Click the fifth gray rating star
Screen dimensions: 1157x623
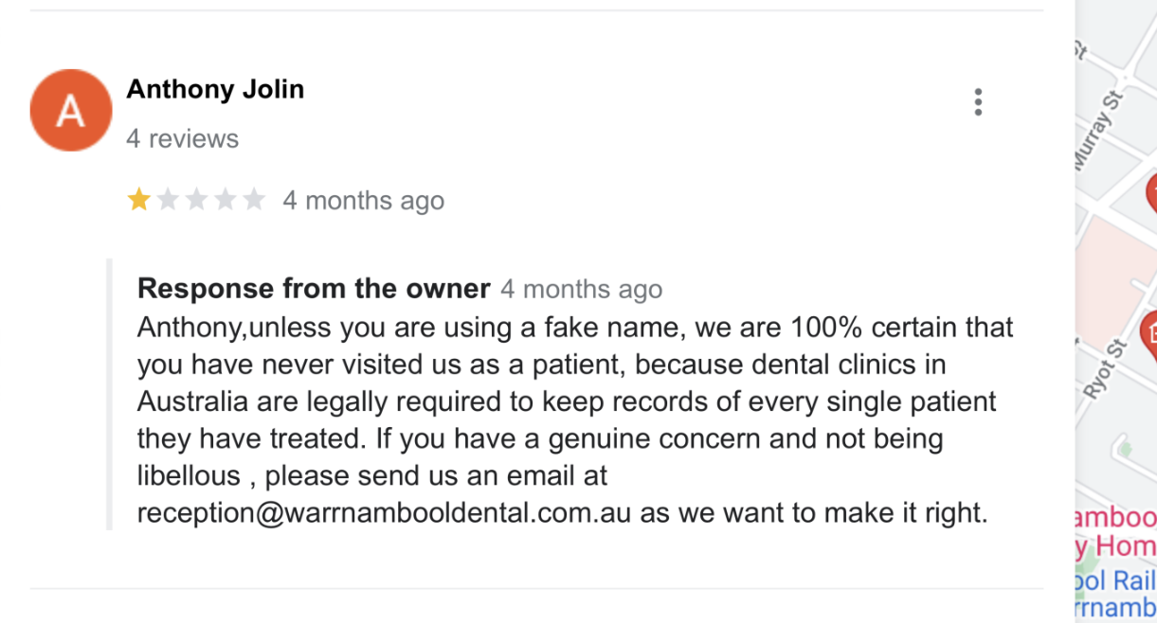point(254,200)
